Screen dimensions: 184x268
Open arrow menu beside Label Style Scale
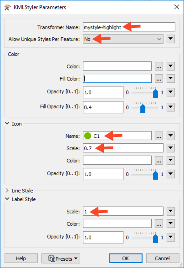coord(171,211)
